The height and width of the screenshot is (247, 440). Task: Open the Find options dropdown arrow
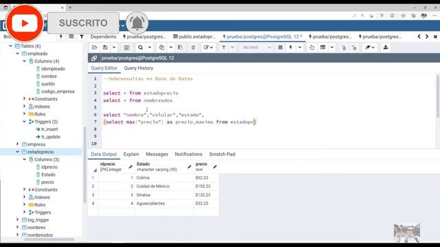150,47
